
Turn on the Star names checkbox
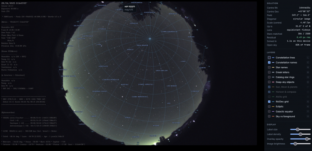269,67
